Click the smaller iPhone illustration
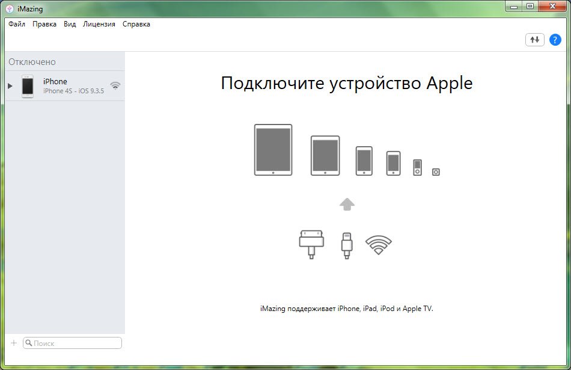This screenshot has width=571, height=370. click(393, 163)
